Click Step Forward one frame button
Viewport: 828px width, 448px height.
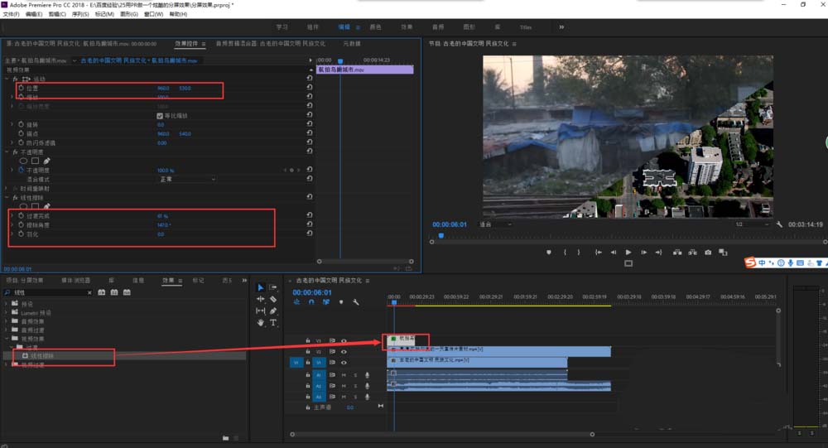point(643,253)
